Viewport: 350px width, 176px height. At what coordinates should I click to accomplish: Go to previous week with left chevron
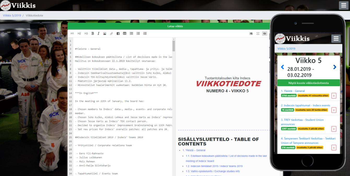click(282, 67)
